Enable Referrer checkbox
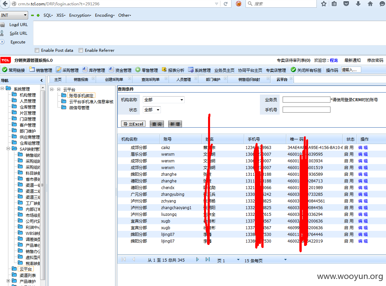Screen dimensions: 386x286 point(81,50)
